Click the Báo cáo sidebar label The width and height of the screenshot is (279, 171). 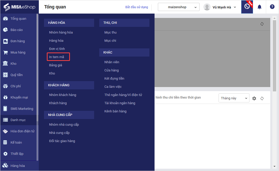(x=16, y=30)
